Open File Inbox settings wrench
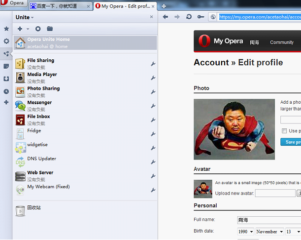Image resolution: width=301 pixels, height=240 pixels. tap(153, 120)
